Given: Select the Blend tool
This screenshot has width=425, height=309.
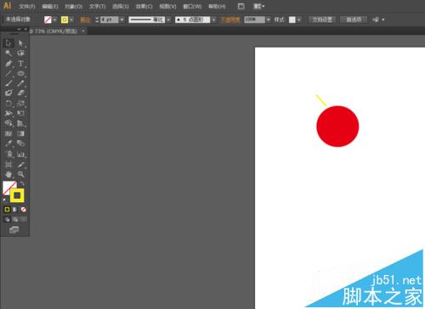Looking at the screenshot, I should click(20, 143).
